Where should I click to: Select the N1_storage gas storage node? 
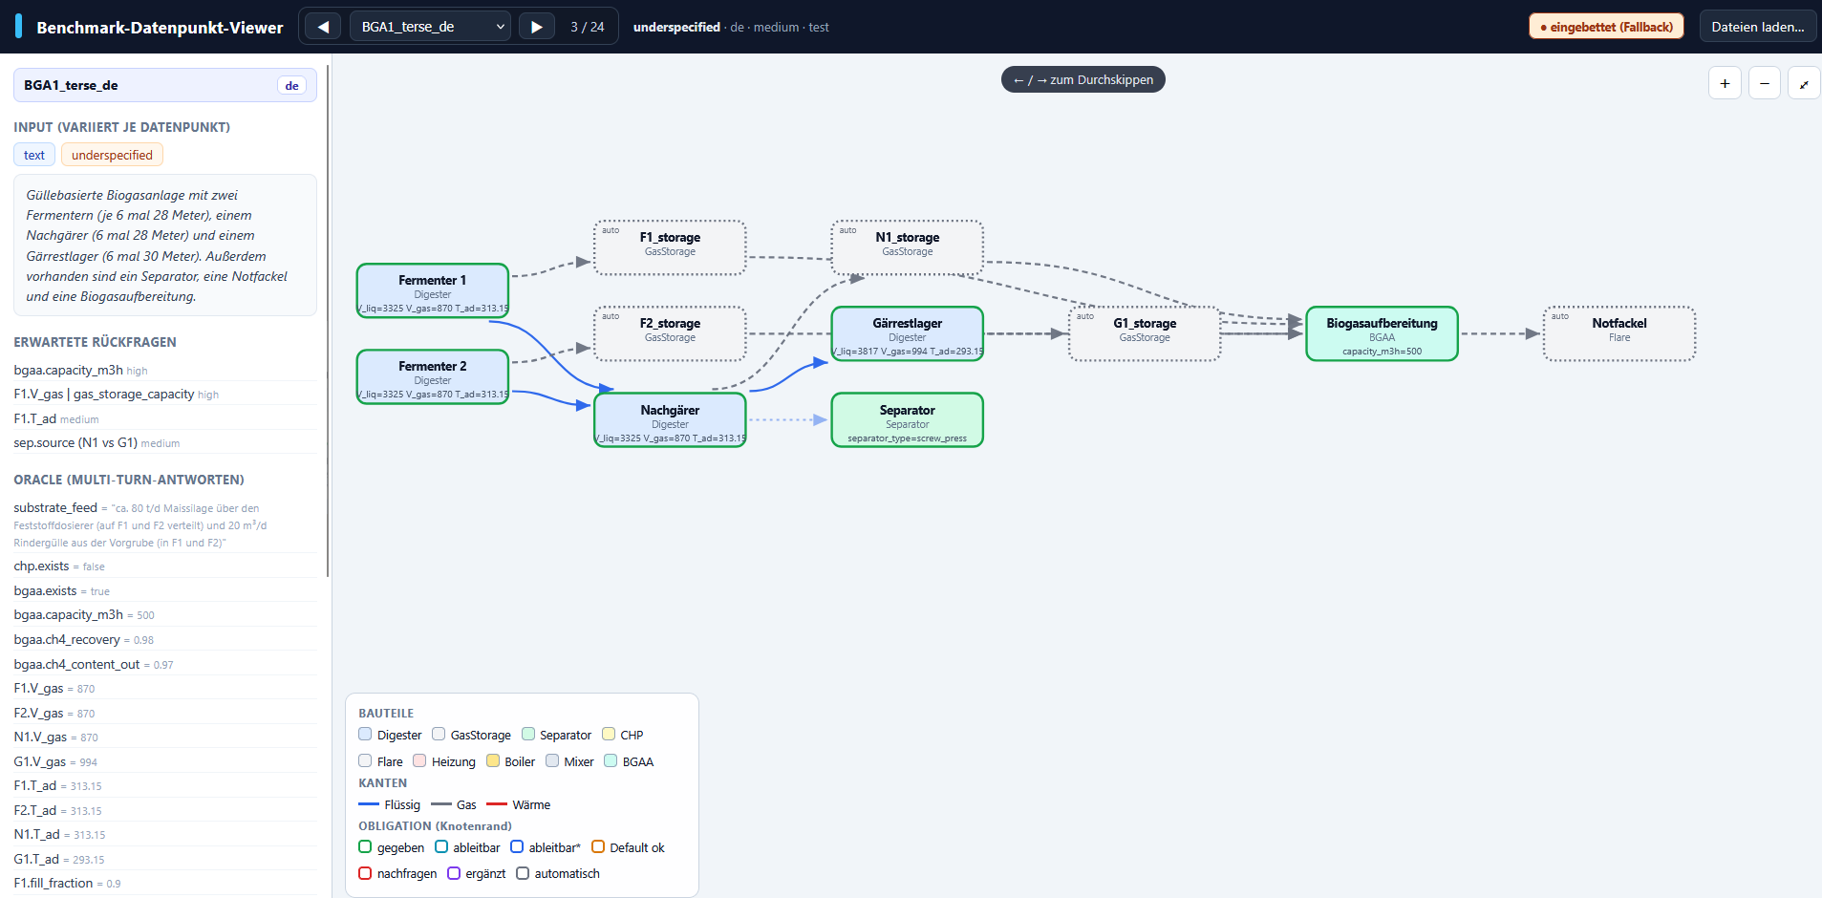click(907, 247)
